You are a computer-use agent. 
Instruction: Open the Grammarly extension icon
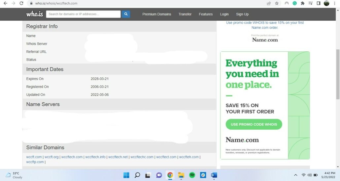click(295, 3)
